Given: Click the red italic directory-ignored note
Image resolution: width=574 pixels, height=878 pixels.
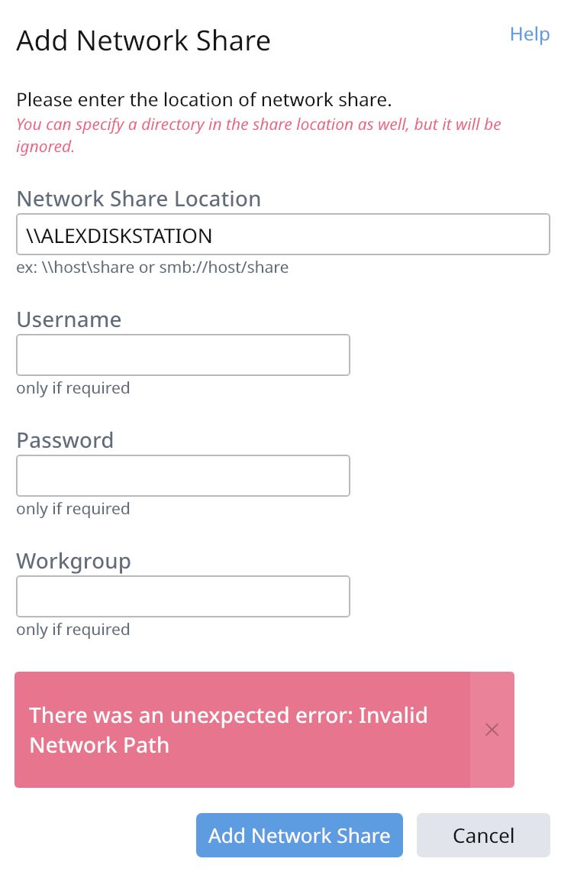Looking at the screenshot, I should (258, 134).
